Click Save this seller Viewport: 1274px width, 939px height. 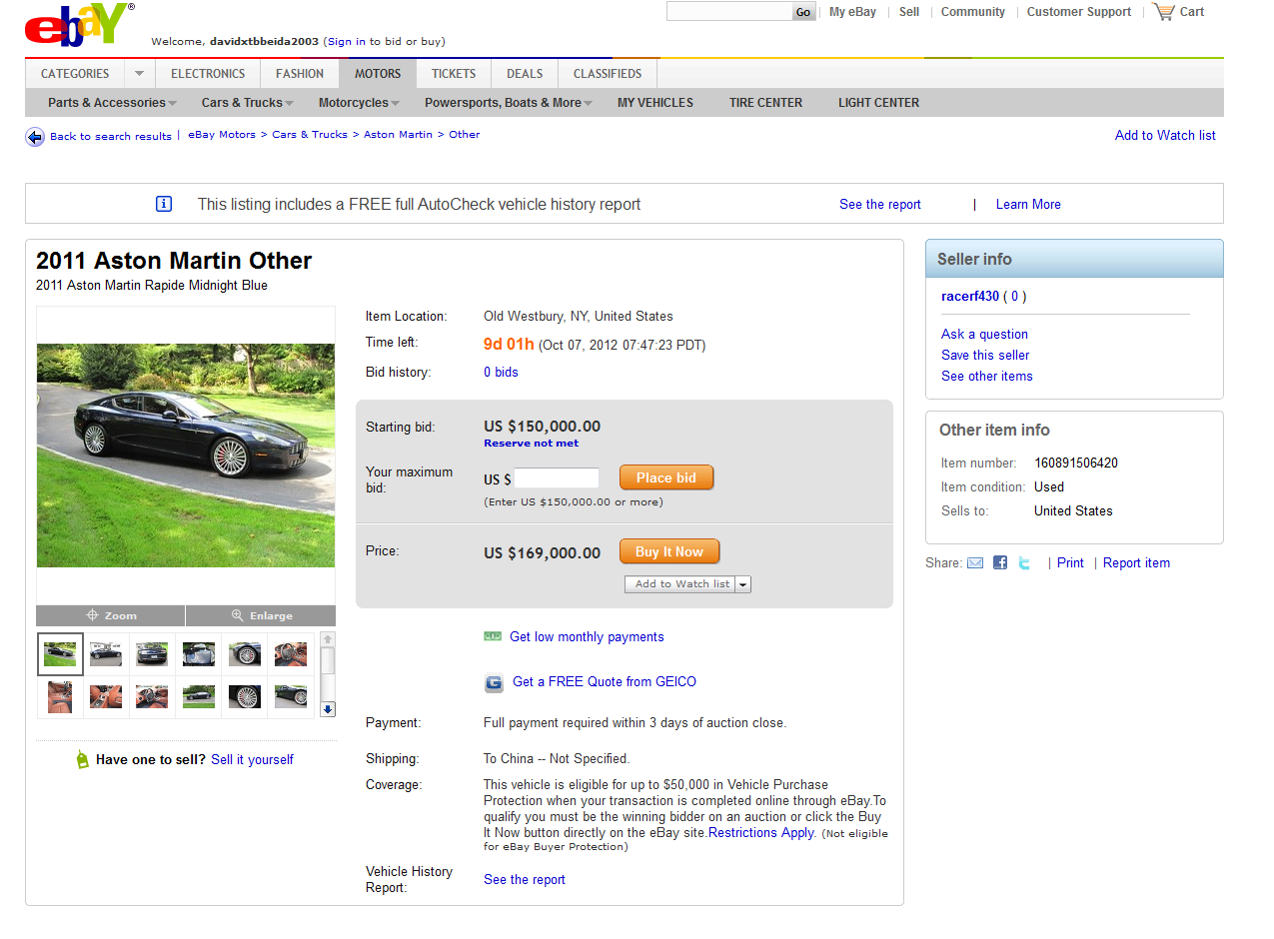pos(985,356)
